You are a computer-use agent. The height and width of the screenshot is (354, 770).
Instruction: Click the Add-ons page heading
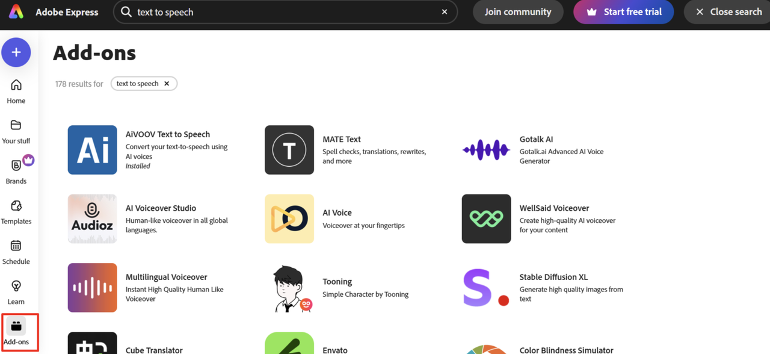click(94, 53)
